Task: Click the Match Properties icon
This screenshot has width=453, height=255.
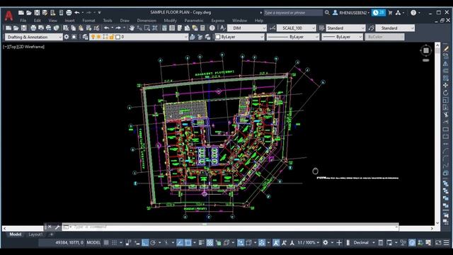Action: click(x=96, y=28)
